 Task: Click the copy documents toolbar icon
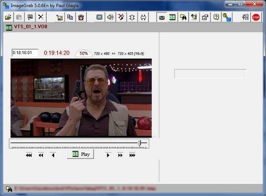pos(70,17)
